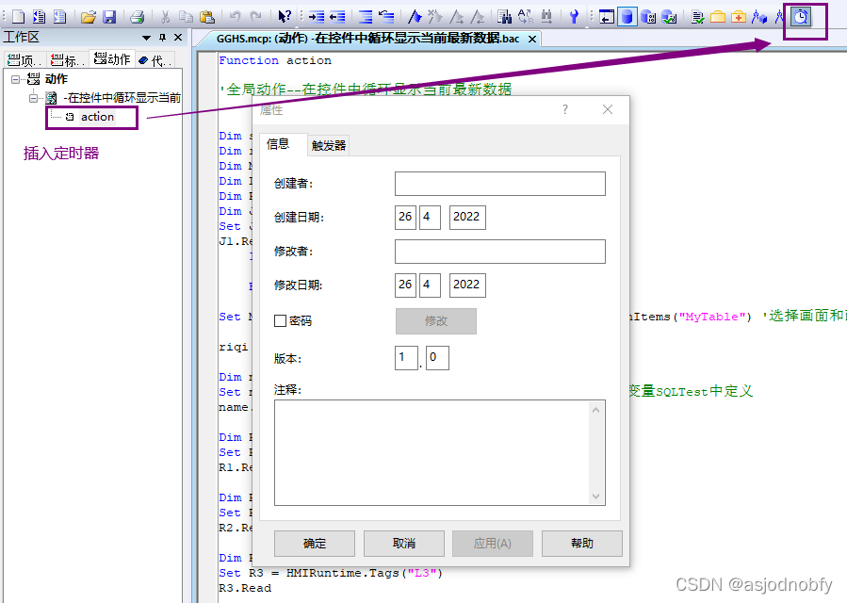Image resolution: width=847 pixels, height=603 pixels.
Task: Pin the 工作区 workspace panel
Action: (163, 38)
